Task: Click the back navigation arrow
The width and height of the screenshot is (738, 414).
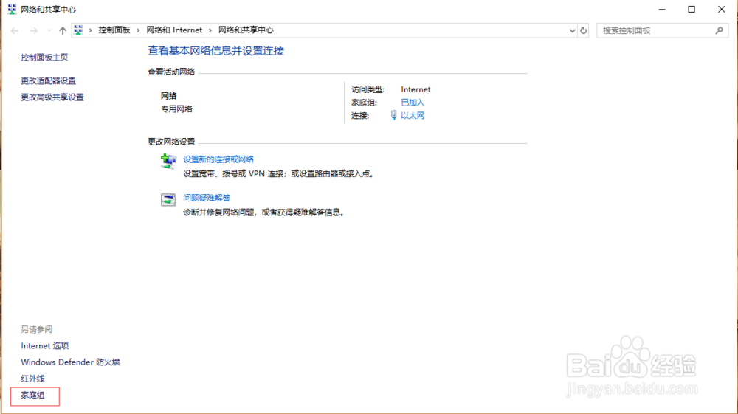Action: coord(15,30)
